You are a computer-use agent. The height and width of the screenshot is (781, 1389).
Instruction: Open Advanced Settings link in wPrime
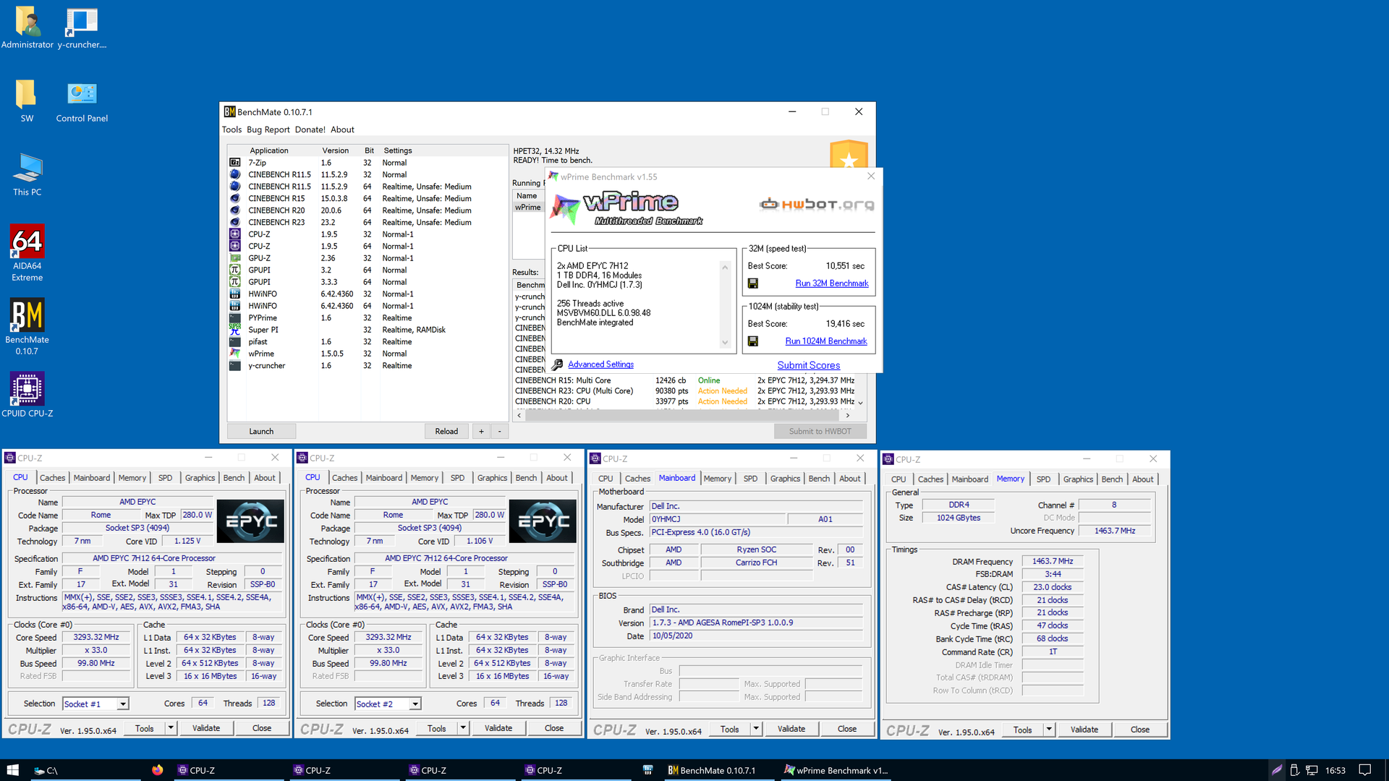(600, 364)
